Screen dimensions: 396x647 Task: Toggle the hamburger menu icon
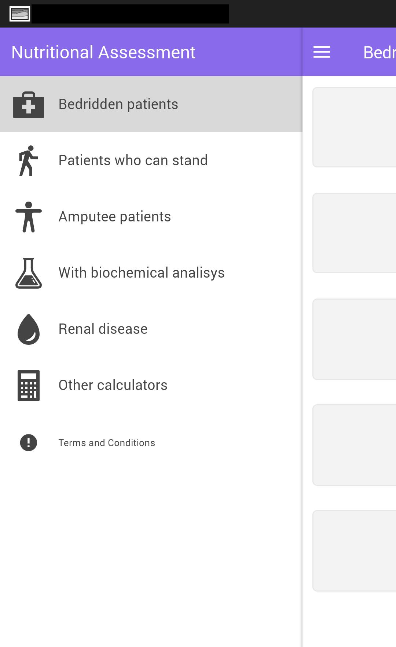tap(322, 52)
